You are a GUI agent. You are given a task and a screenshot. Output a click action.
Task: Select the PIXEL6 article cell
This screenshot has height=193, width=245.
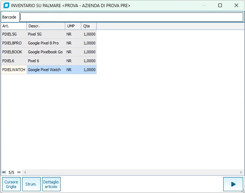click(14, 61)
